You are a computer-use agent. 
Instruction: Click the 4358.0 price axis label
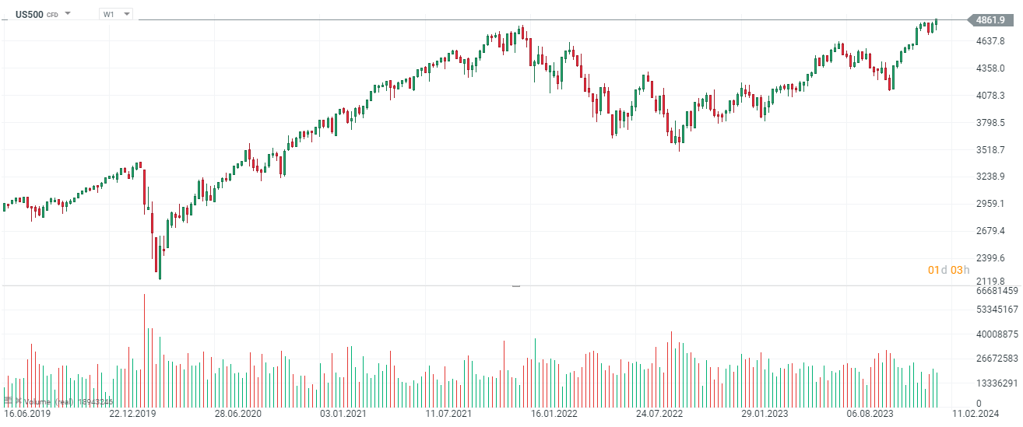[x=990, y=68]
